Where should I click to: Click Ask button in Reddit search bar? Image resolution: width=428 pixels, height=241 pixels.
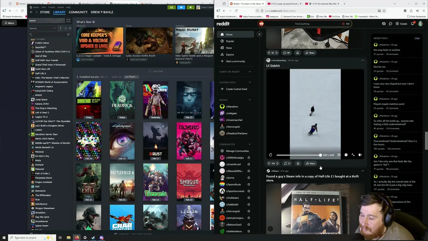pos(346,24)
